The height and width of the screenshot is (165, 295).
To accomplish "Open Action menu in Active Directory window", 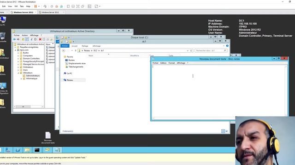I will pos(25,35).
